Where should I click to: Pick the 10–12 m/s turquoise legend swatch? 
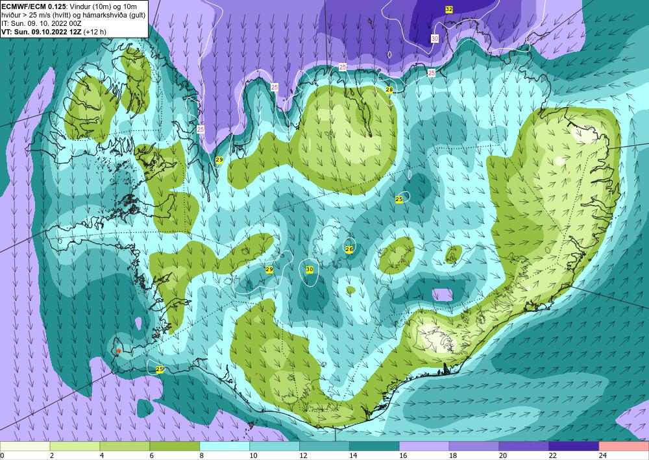tap(275, 446)
